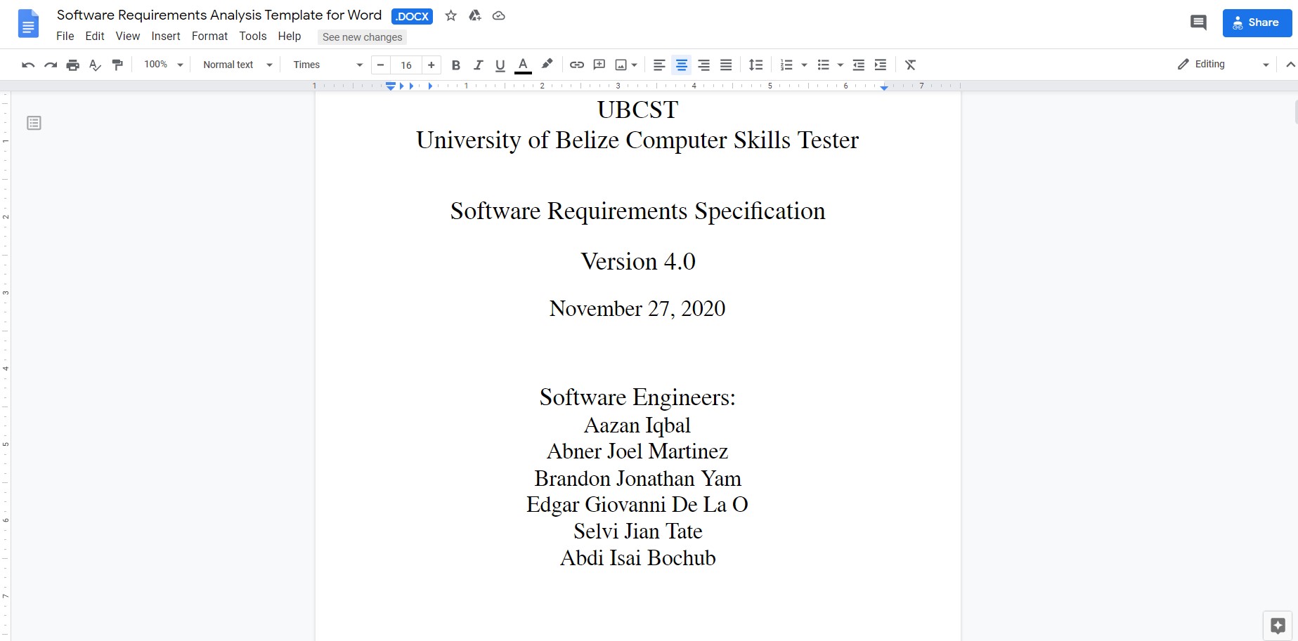This screenshot has width=1298, height=641.
Task: Click the Undo icon
Action: (28, 65)
